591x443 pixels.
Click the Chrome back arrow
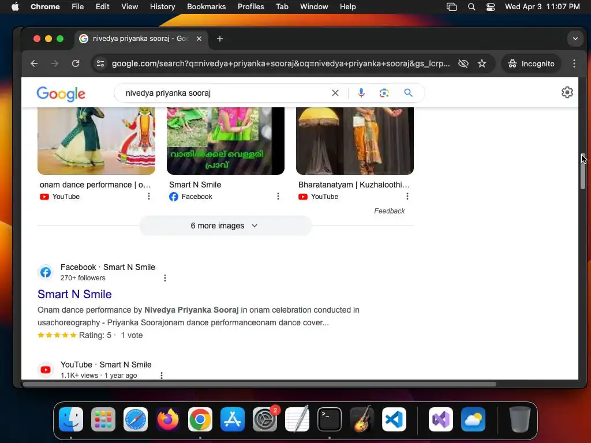(34, 63)
